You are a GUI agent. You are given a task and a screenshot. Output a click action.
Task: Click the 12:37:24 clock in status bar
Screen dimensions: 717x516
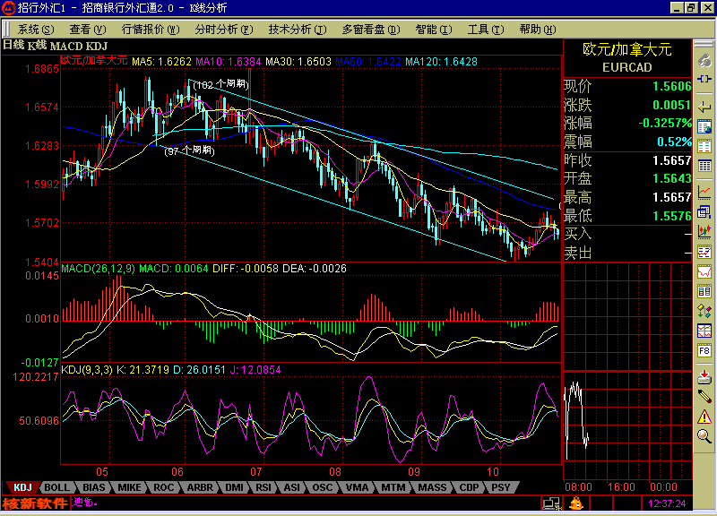click(667, 503)
